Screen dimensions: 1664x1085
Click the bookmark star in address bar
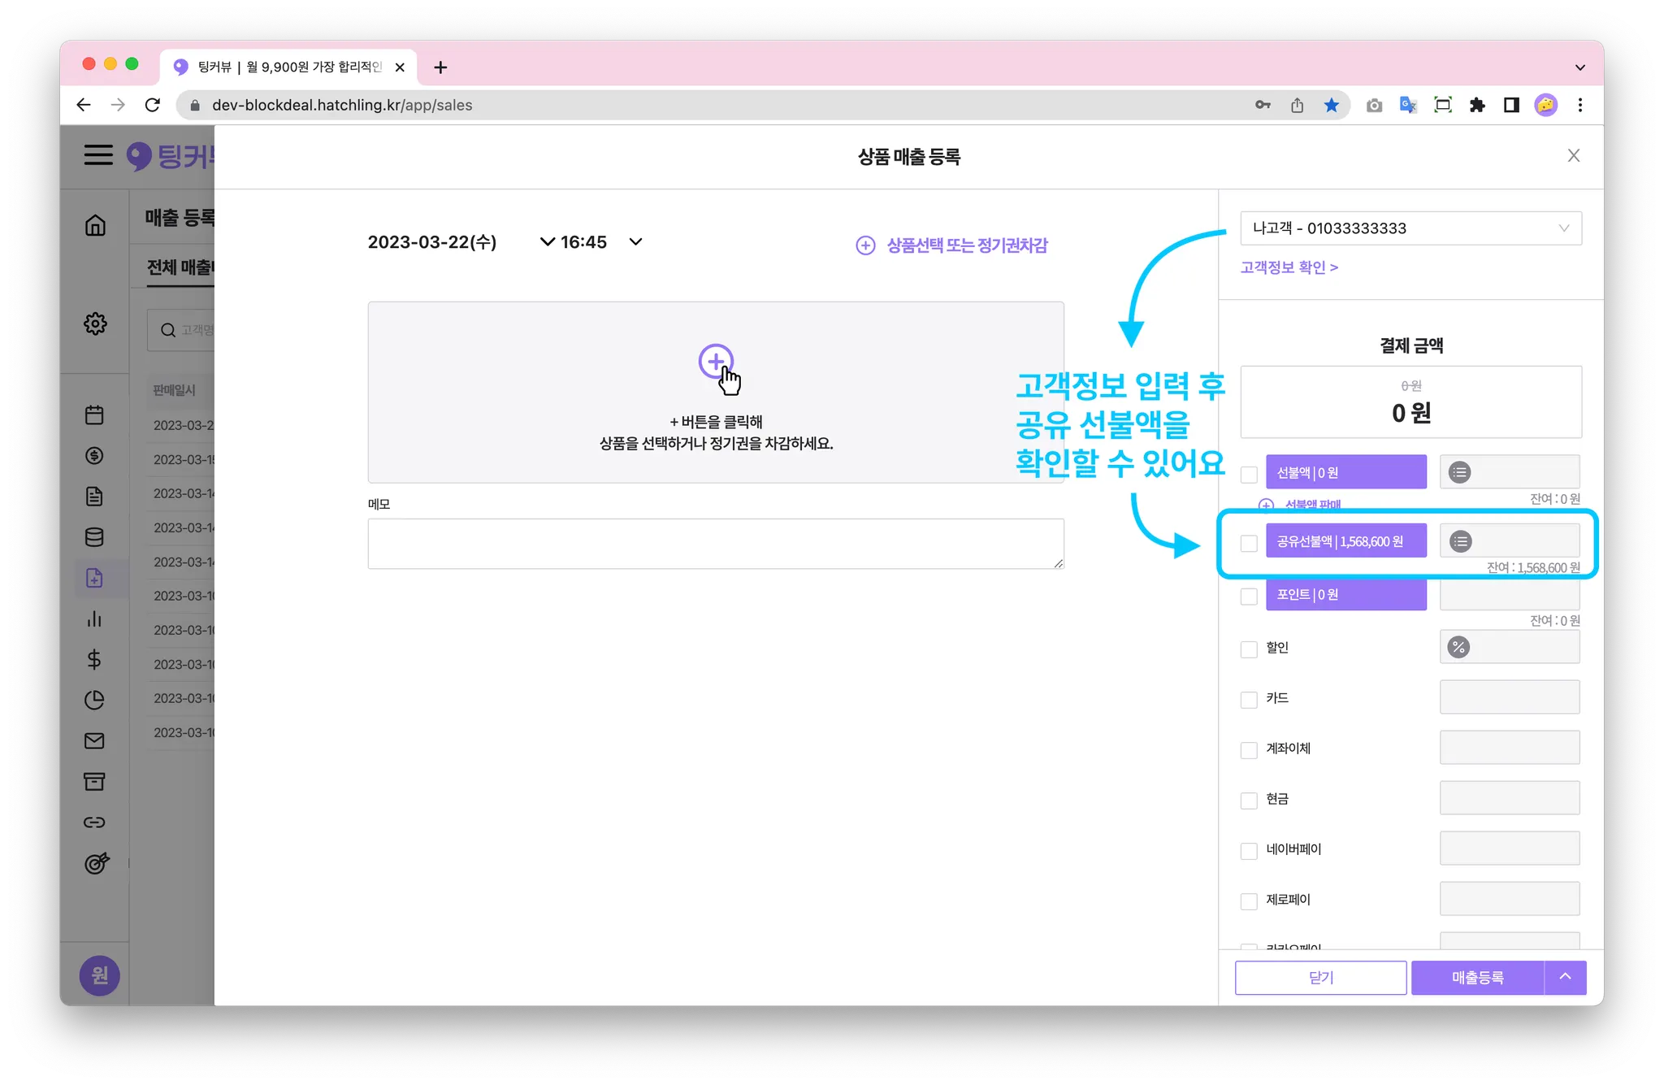(1331, 105)
